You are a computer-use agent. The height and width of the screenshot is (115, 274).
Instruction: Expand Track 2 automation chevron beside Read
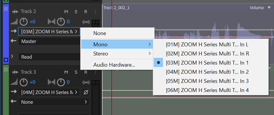(x=12, y=56)
